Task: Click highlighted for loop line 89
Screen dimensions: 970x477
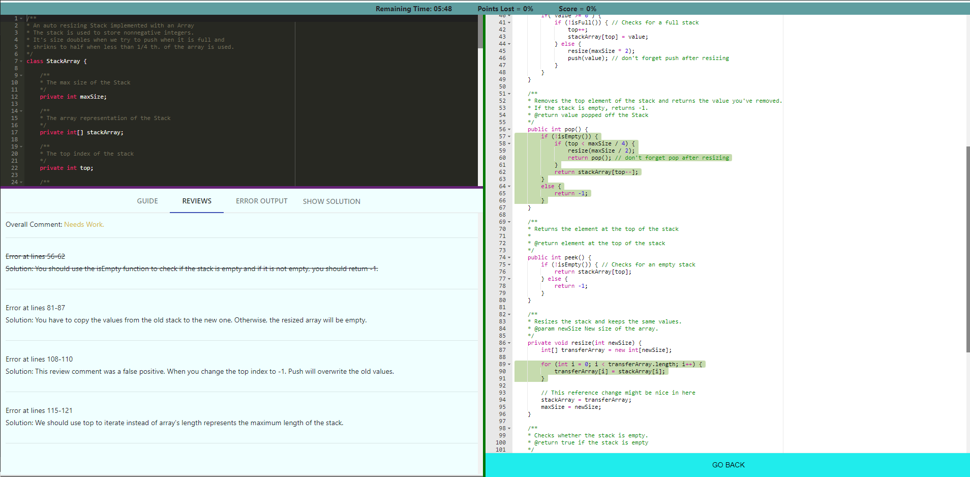Action: (x=622, y=364)
